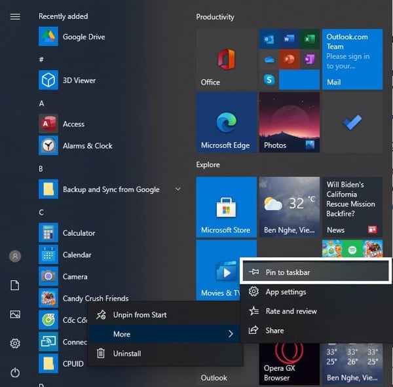Open the CPUID folder icon
This screenshot has width=393, height=387.
(x=48, y=363)
